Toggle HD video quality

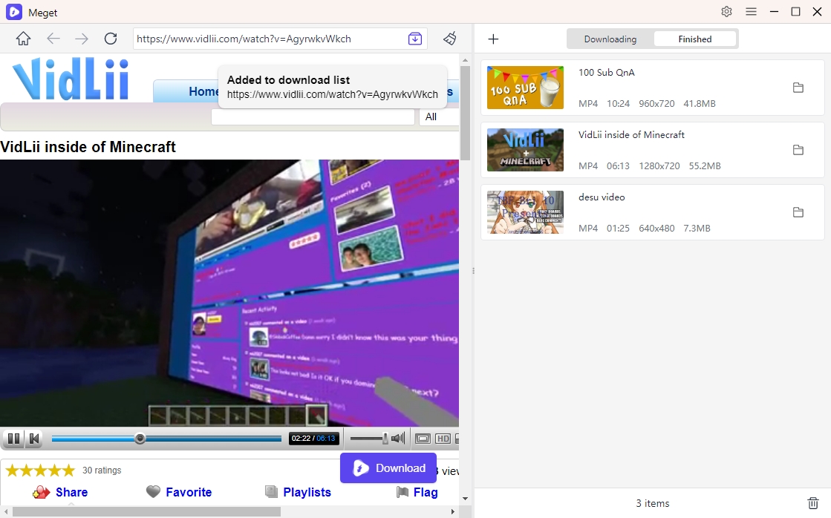[443, 439]
